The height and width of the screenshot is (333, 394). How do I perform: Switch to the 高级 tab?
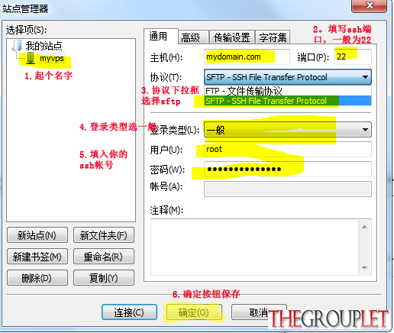tap(193, 37)
